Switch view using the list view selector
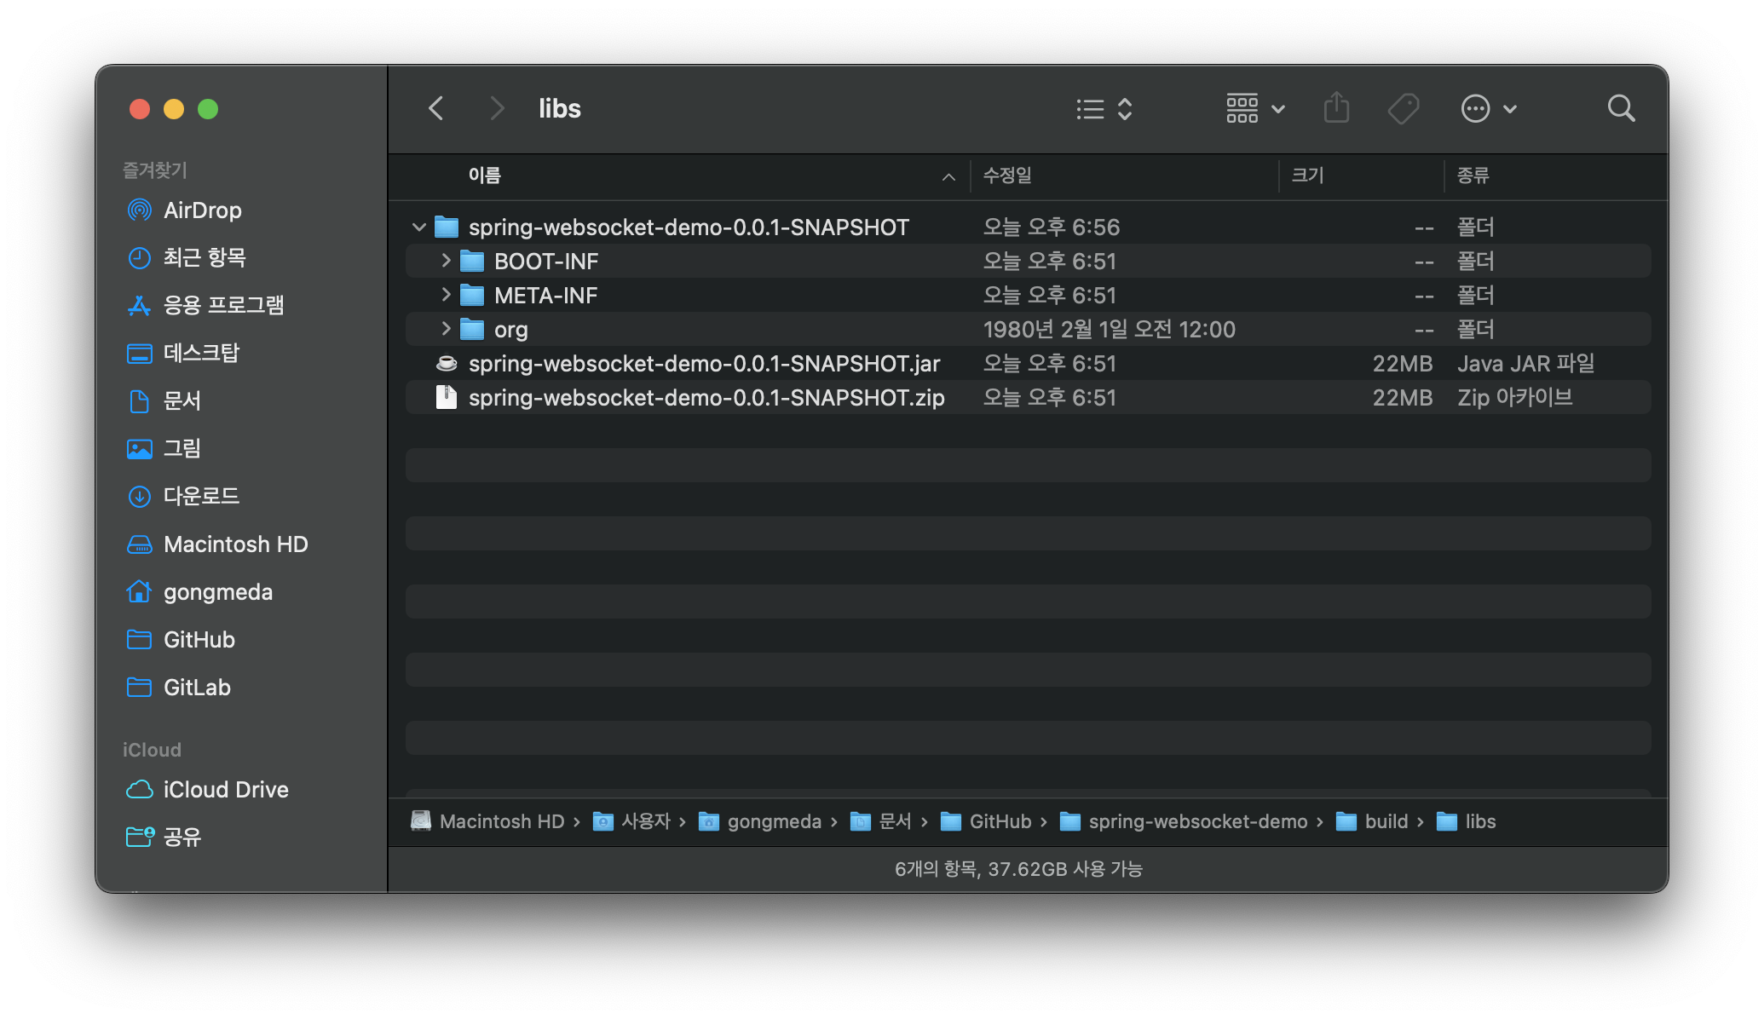 pos(1104,108)
